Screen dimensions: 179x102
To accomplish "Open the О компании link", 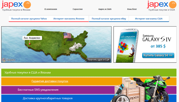I will (x=51, y=9).
